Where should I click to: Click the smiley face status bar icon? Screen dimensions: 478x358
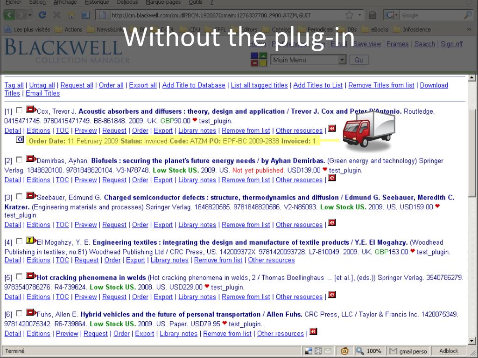344,351
